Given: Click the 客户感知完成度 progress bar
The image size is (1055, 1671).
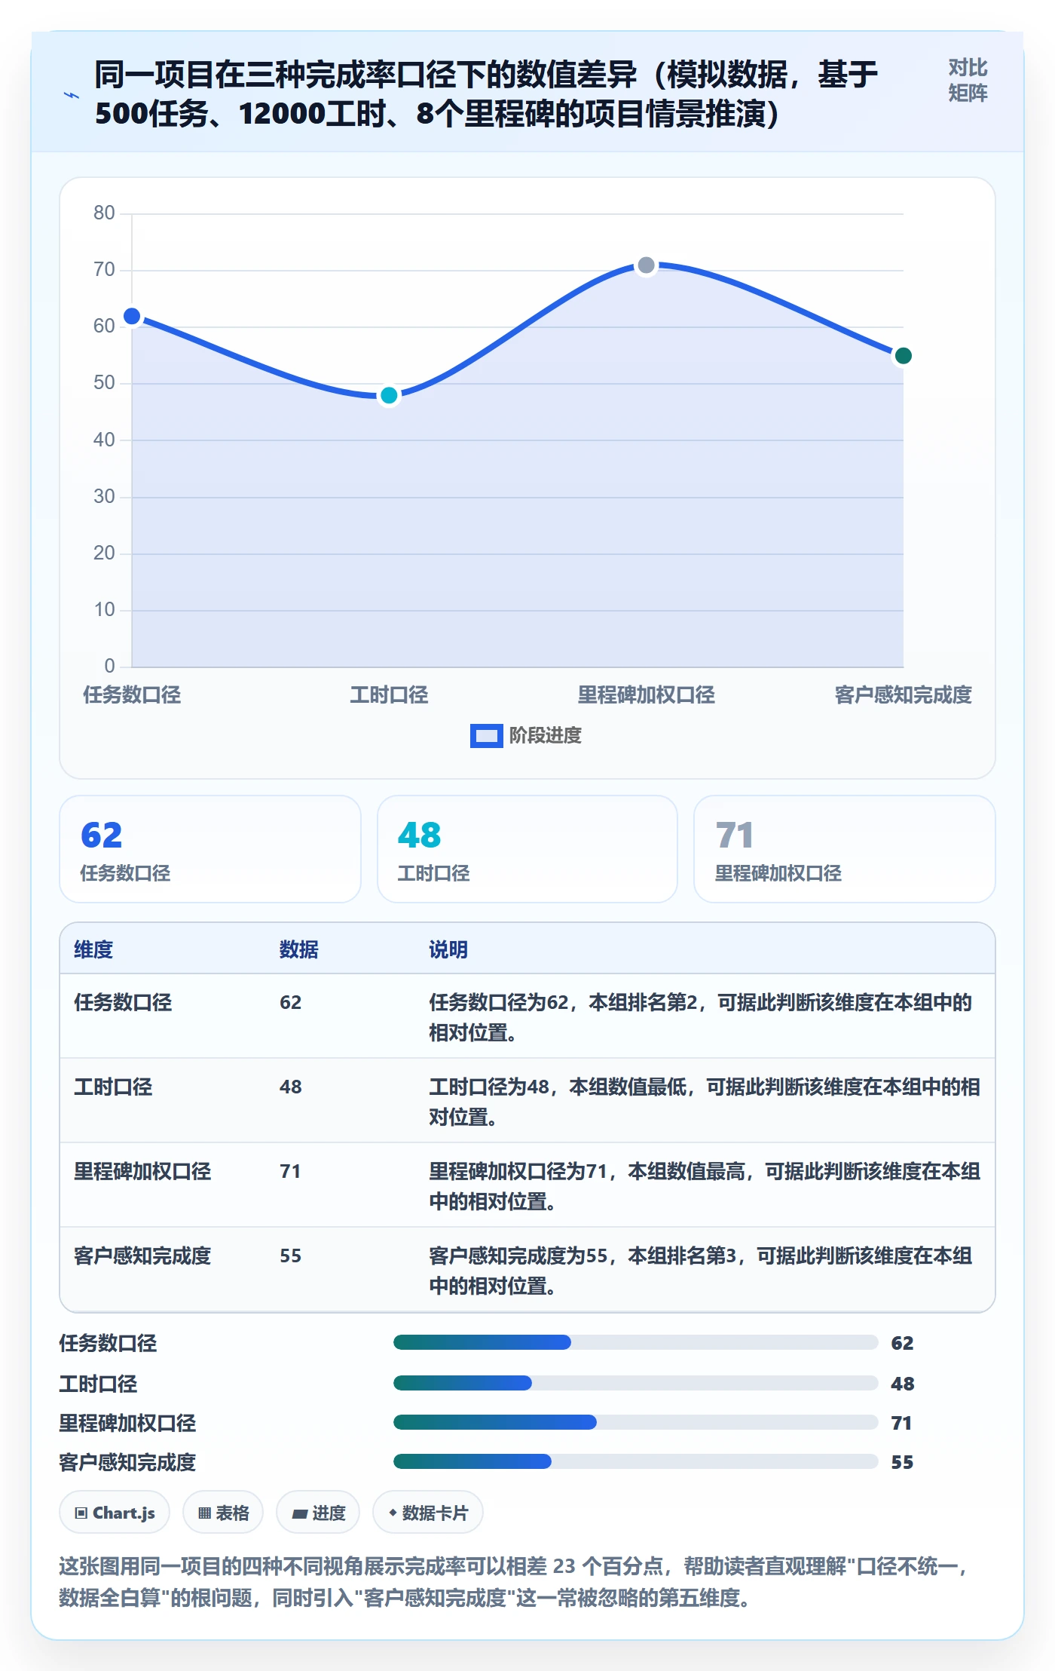Looking at the screenshot, I should point(635,1461).
